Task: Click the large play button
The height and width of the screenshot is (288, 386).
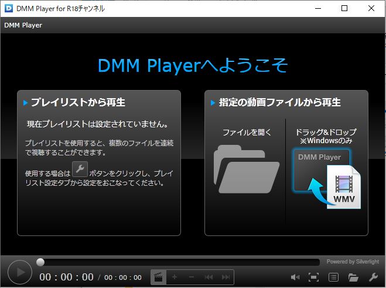Action: click(x=20, y=272)
